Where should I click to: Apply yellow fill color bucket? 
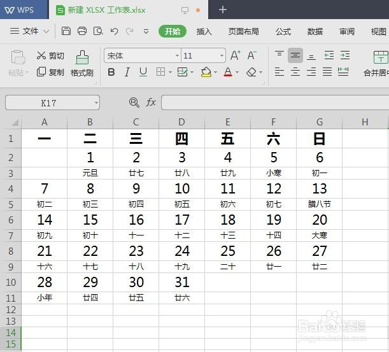[206, 72]
